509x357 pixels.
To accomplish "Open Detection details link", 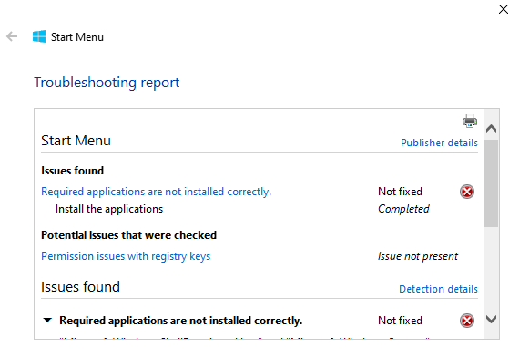I will click(438, 289).
